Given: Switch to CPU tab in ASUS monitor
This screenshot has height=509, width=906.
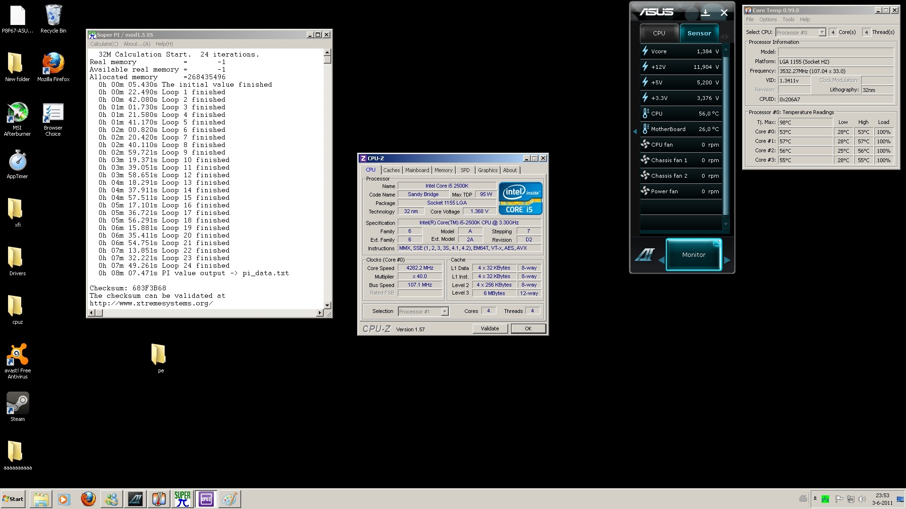Looking at the screenshot, I should tap(659, 33).
